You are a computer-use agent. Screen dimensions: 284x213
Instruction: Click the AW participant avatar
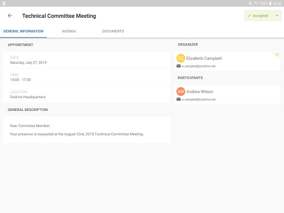[181, 92]
